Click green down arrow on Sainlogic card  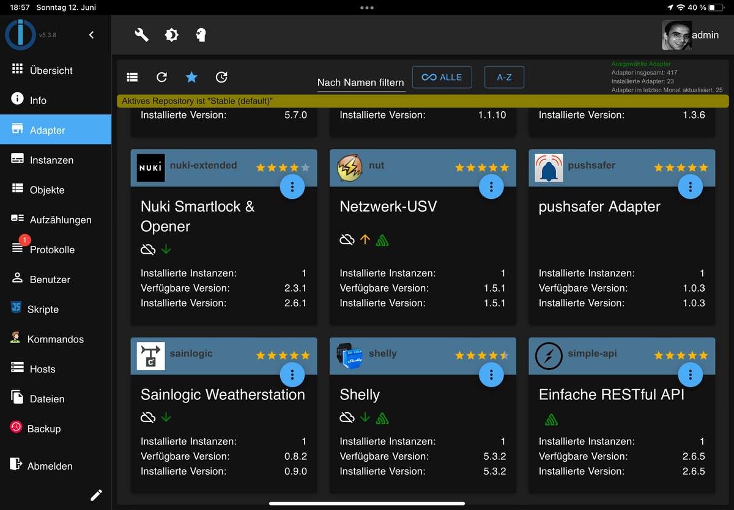tap(166, 418)
